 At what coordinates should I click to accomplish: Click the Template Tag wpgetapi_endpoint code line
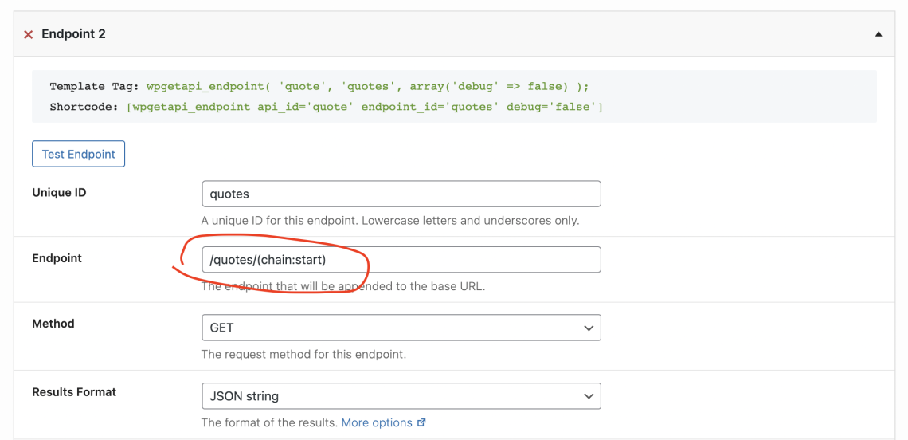tap(319, 86)
